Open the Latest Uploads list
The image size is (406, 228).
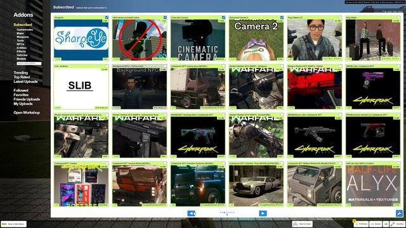(x=25, y=82)
